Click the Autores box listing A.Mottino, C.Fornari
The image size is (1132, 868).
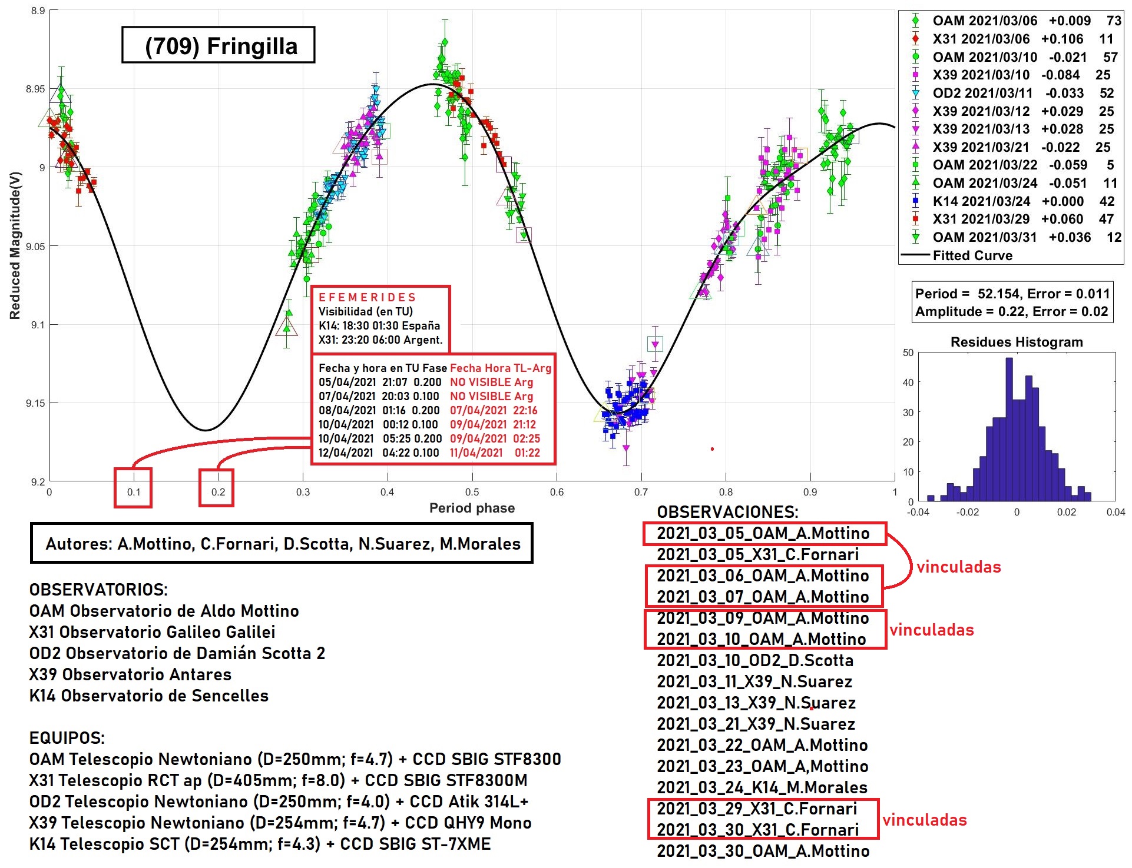point(282,543)
